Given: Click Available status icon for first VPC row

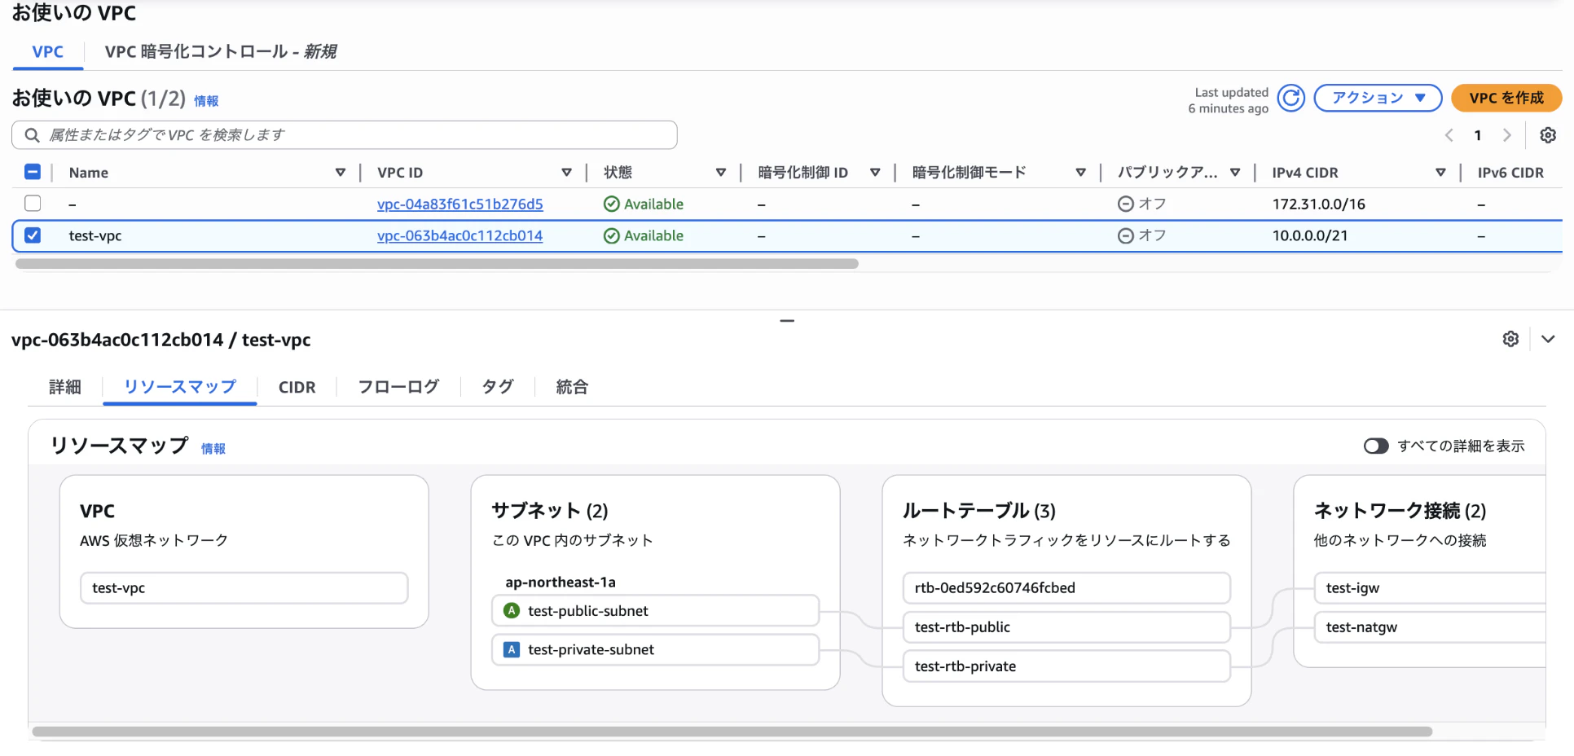Looking at the screenshot, I should tap(611, 204).
